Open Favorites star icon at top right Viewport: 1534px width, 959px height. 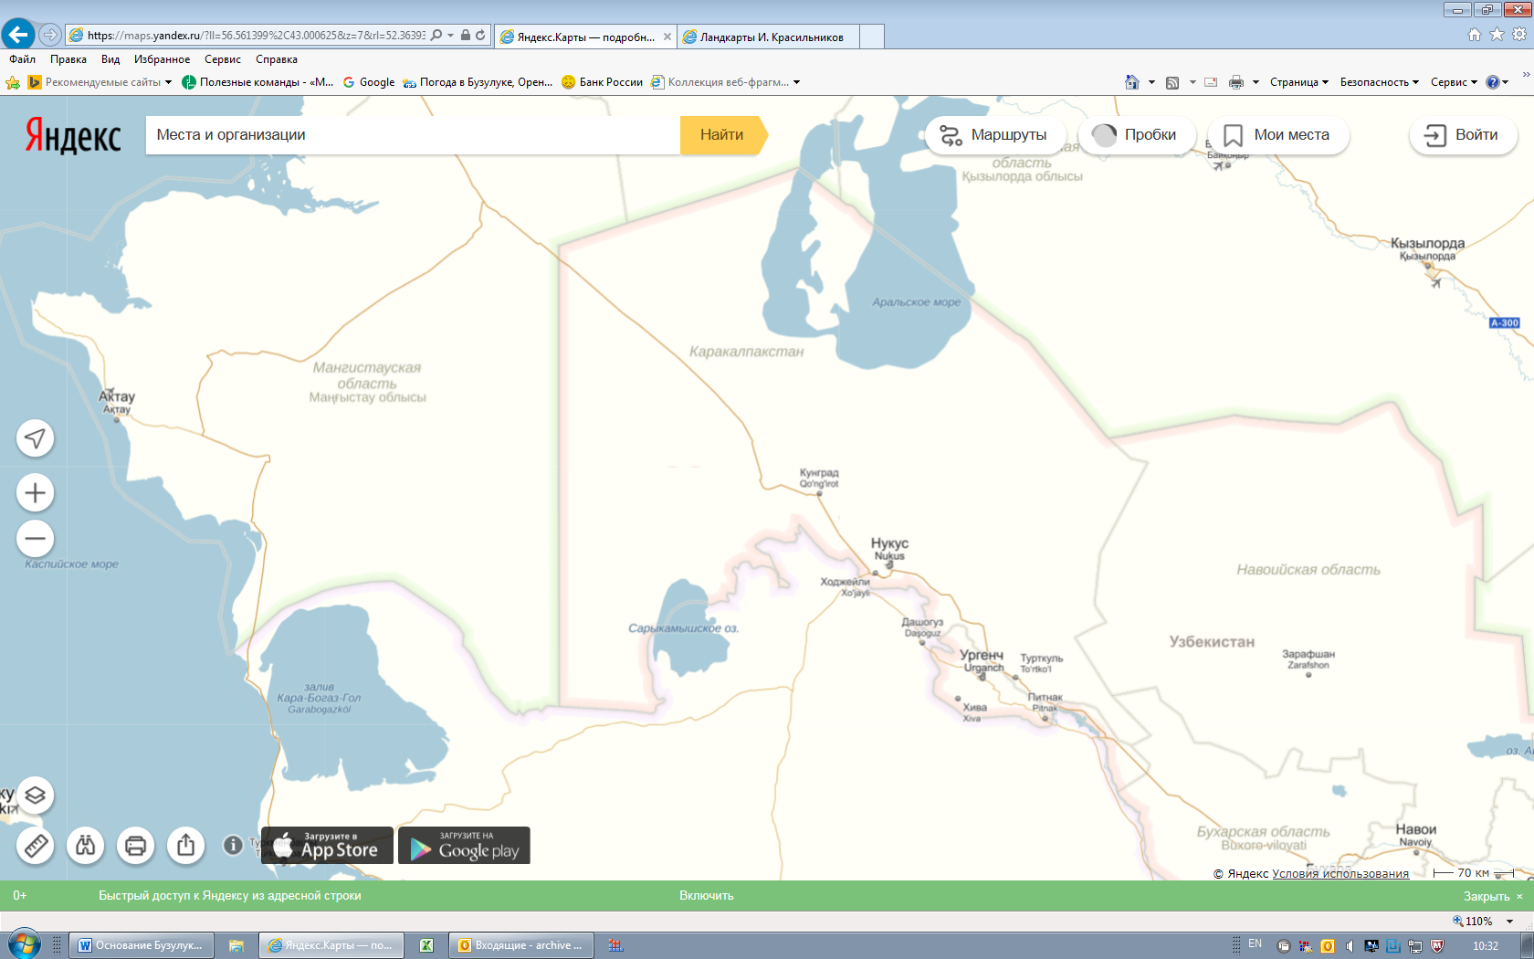[x=1497, y=35]
